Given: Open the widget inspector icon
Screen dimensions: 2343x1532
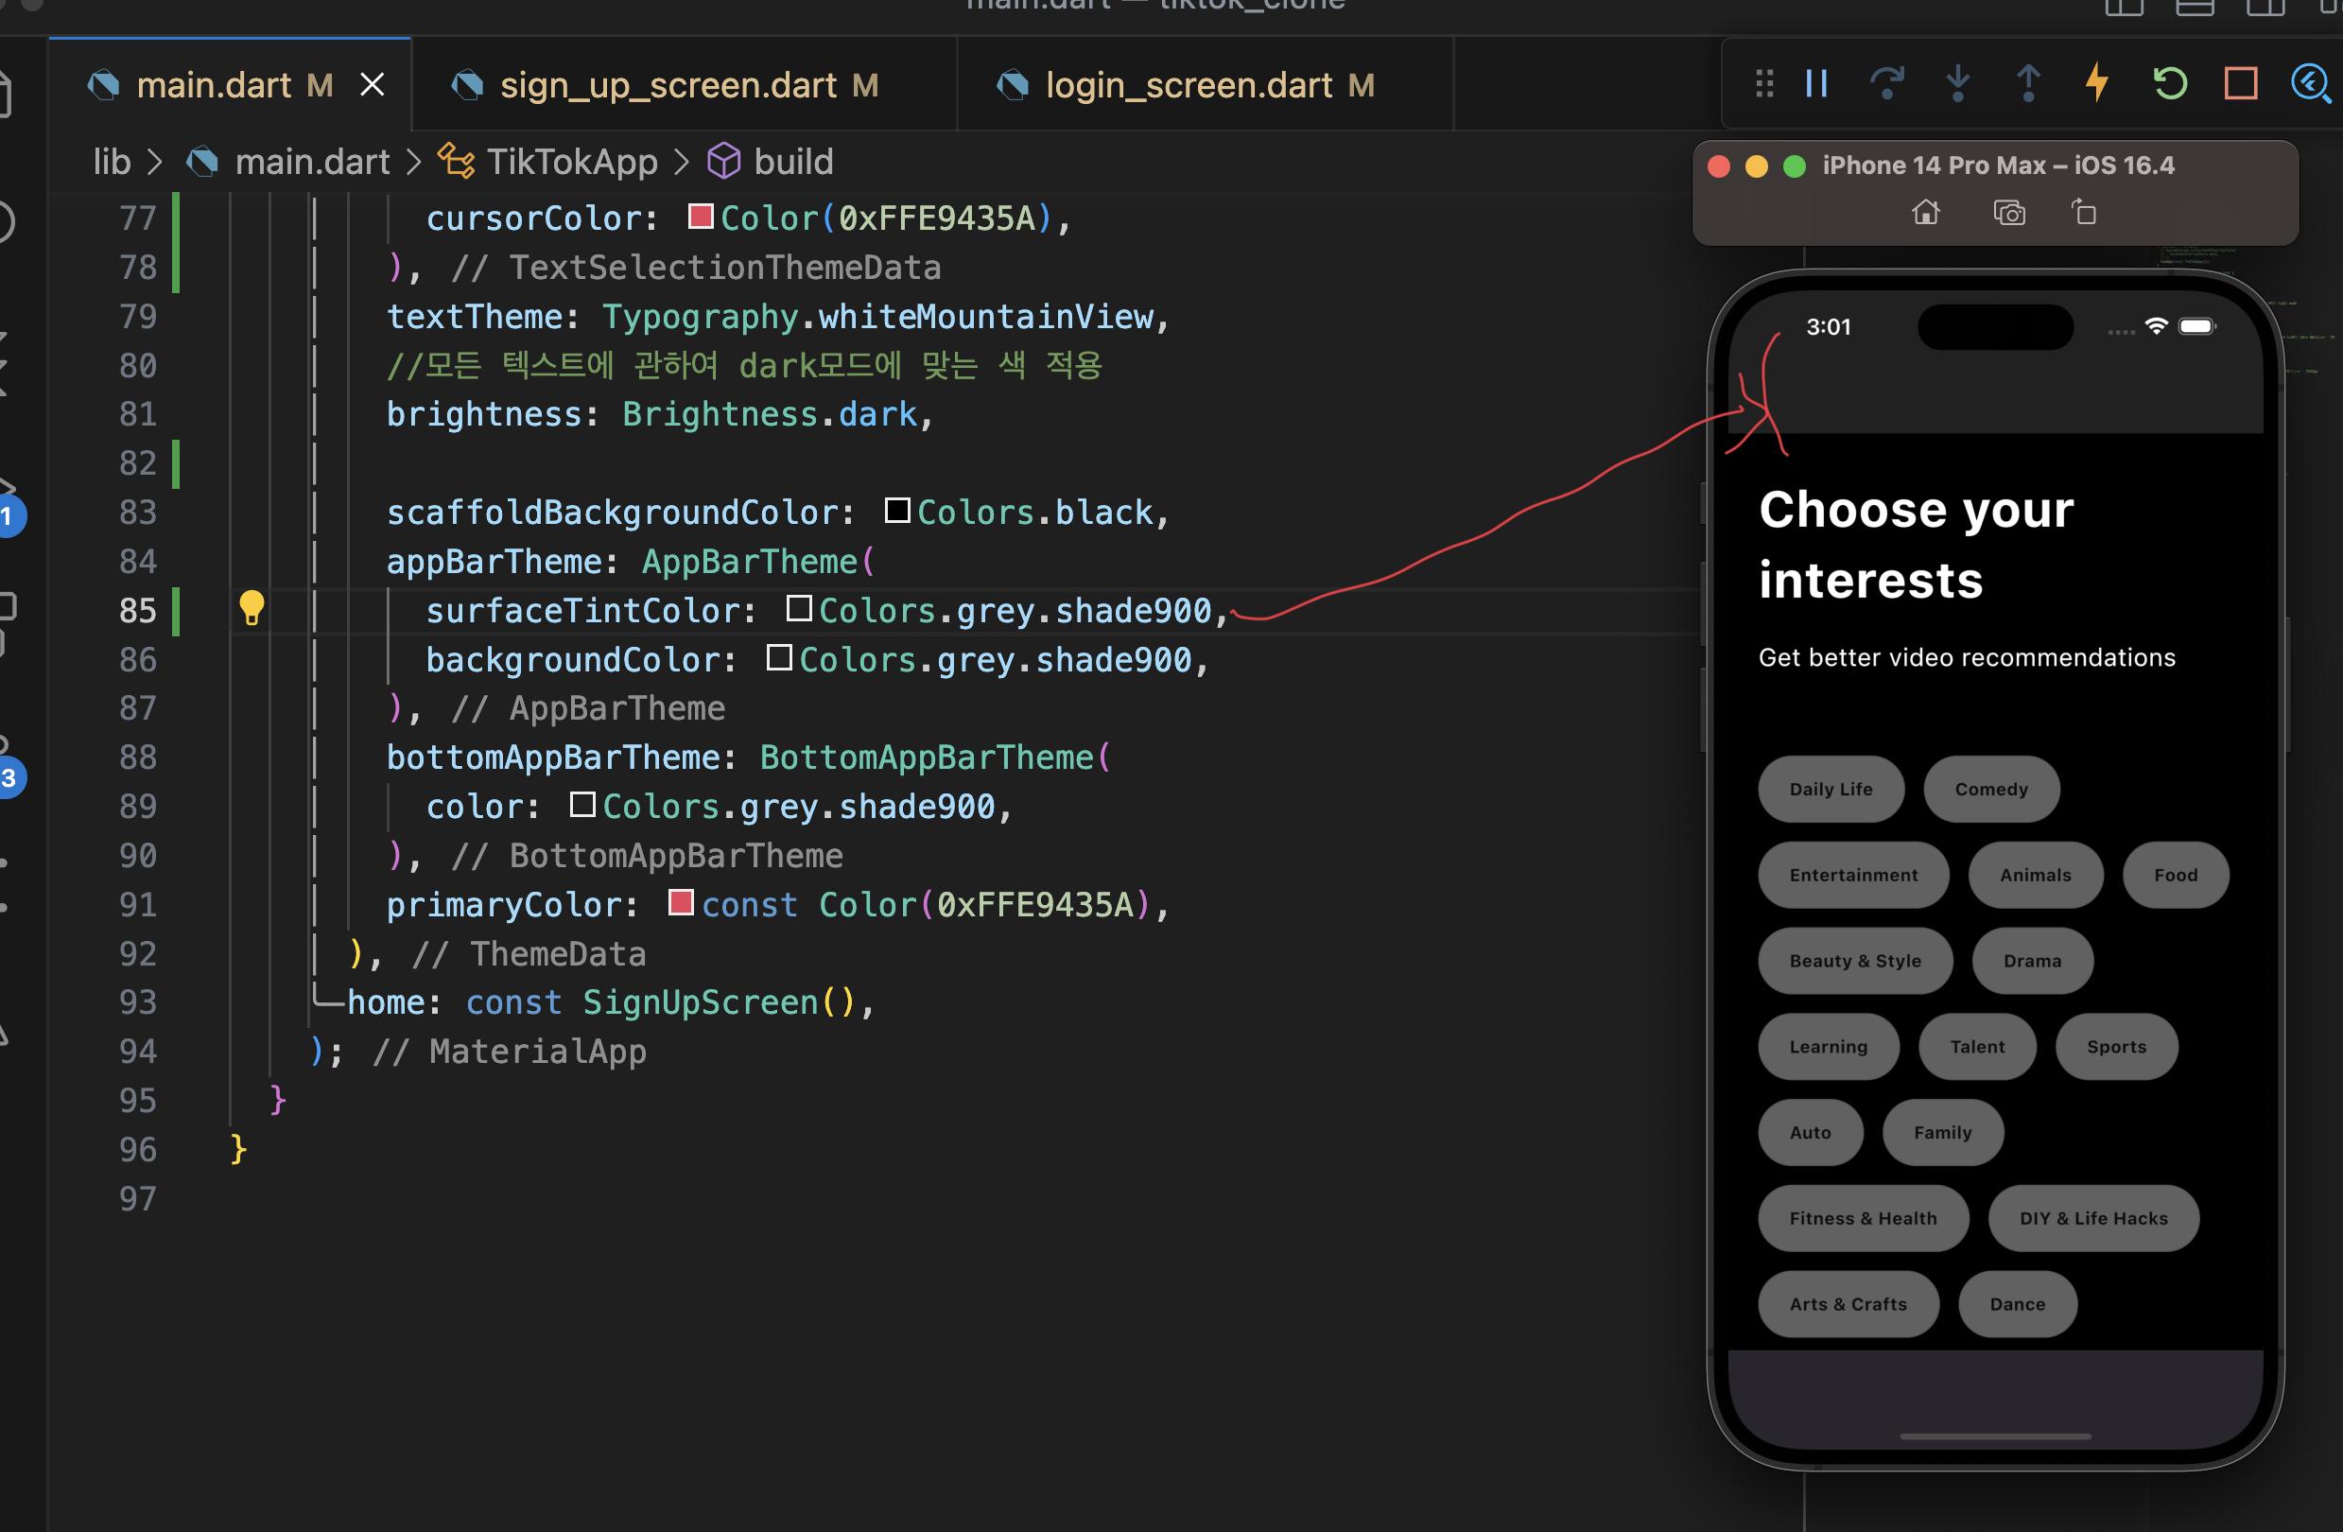Looking at the screenshot, I should tap(2310, 83).
